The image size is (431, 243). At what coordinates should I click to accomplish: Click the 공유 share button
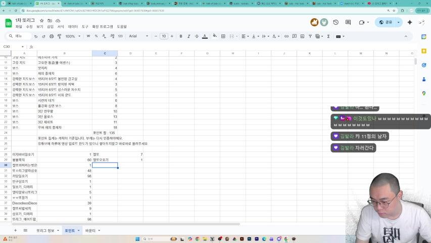tap(386, 22)
